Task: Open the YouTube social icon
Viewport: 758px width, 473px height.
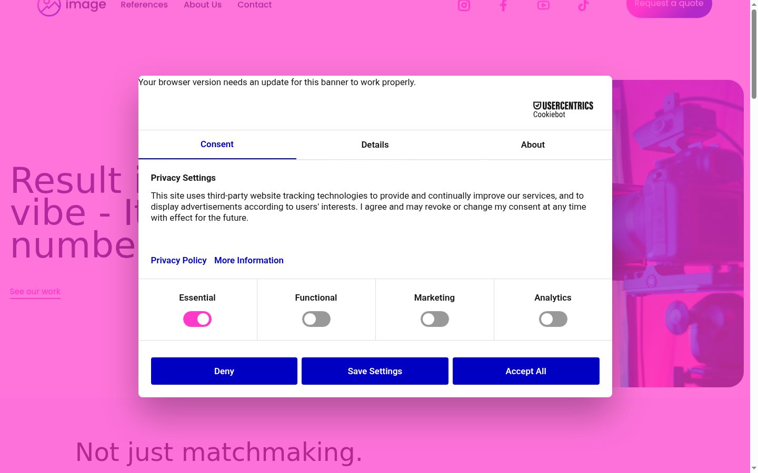Action: [543, 5]
